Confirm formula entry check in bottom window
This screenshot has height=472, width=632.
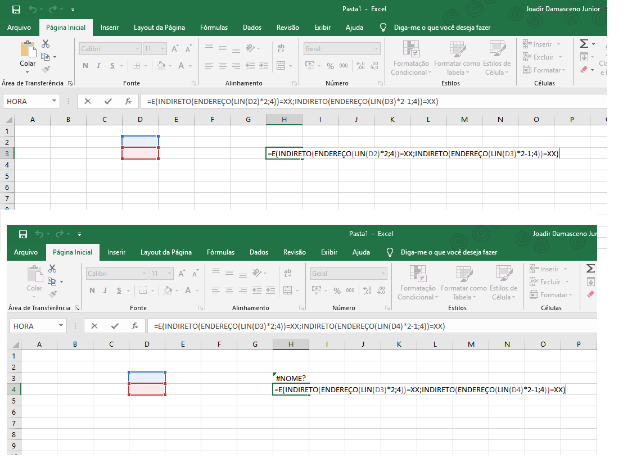115,326
